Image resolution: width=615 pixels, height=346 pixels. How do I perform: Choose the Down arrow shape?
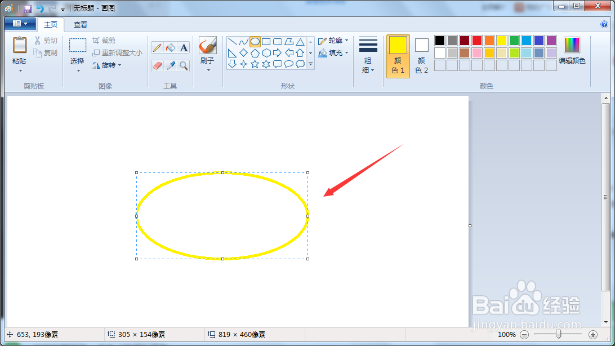point(232,64)
